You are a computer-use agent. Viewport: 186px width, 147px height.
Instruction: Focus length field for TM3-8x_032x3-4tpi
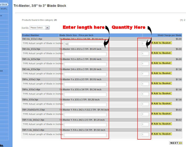(85, 44)
